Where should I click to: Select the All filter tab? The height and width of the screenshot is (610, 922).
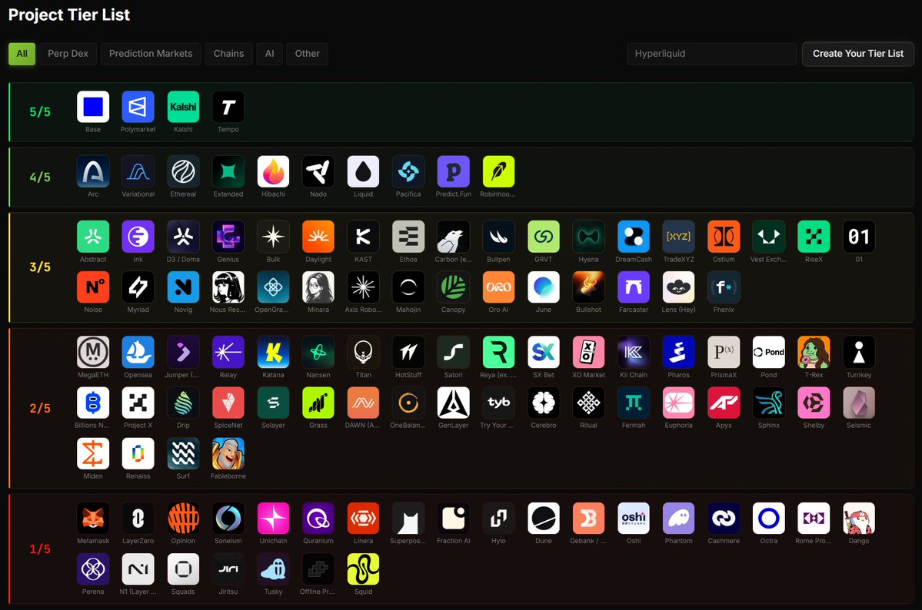pyautogui.click(x=22, y=54)
